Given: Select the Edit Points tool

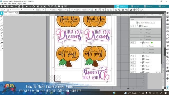Looking at the screenshot, I should 2,20.
